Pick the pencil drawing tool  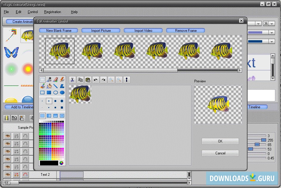tap(62, 79)
